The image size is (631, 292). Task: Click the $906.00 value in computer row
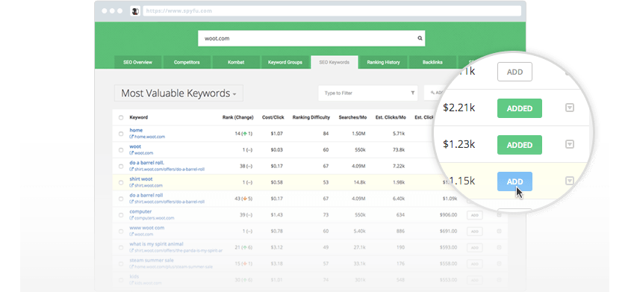tap(448, 215)
